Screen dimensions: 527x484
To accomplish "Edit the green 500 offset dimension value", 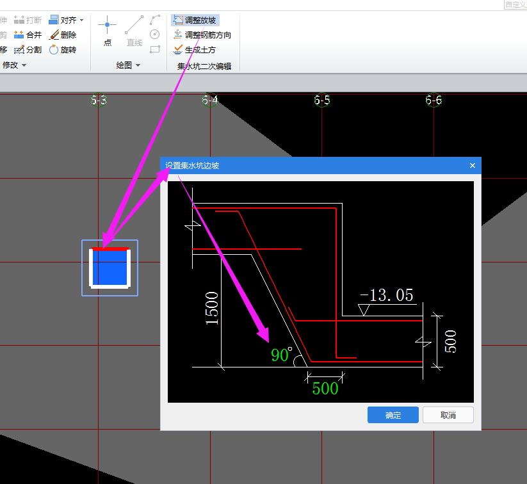I will click(x=325, y=389).
